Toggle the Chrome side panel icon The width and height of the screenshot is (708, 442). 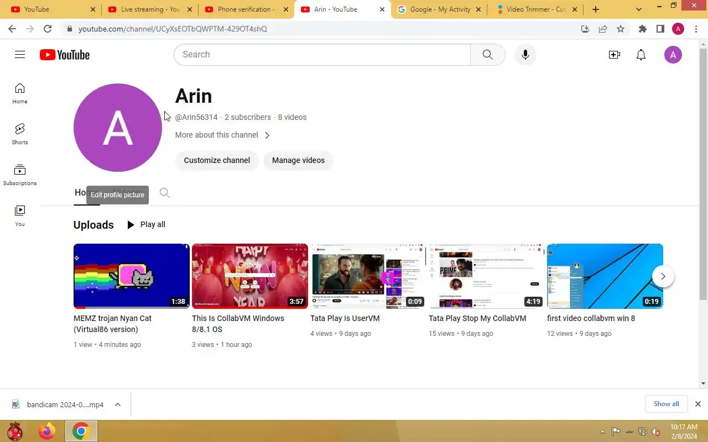[660, 29]
